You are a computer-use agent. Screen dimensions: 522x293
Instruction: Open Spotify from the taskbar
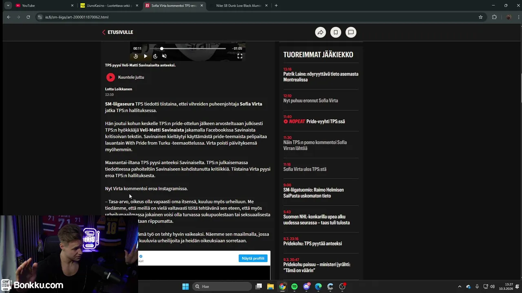pyautogui.click(x=294, y=286)
